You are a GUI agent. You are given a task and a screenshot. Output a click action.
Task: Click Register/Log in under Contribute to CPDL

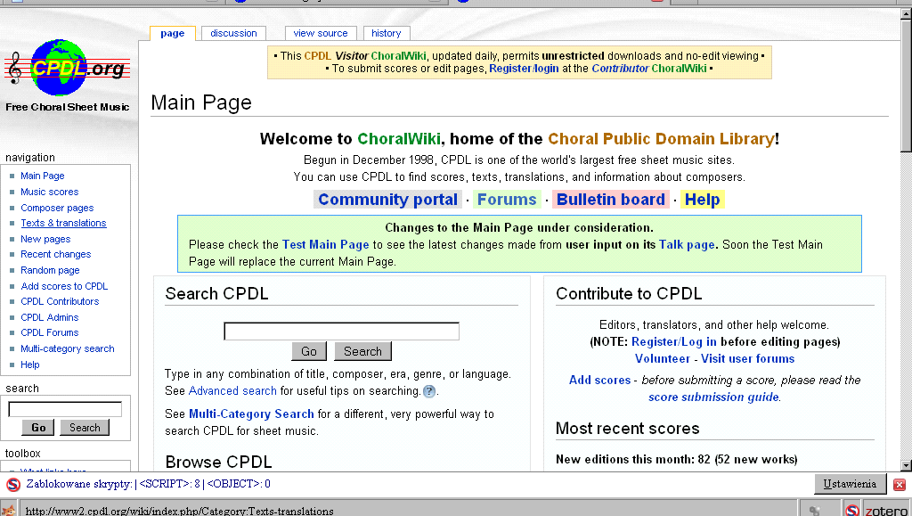coord(673,342)
